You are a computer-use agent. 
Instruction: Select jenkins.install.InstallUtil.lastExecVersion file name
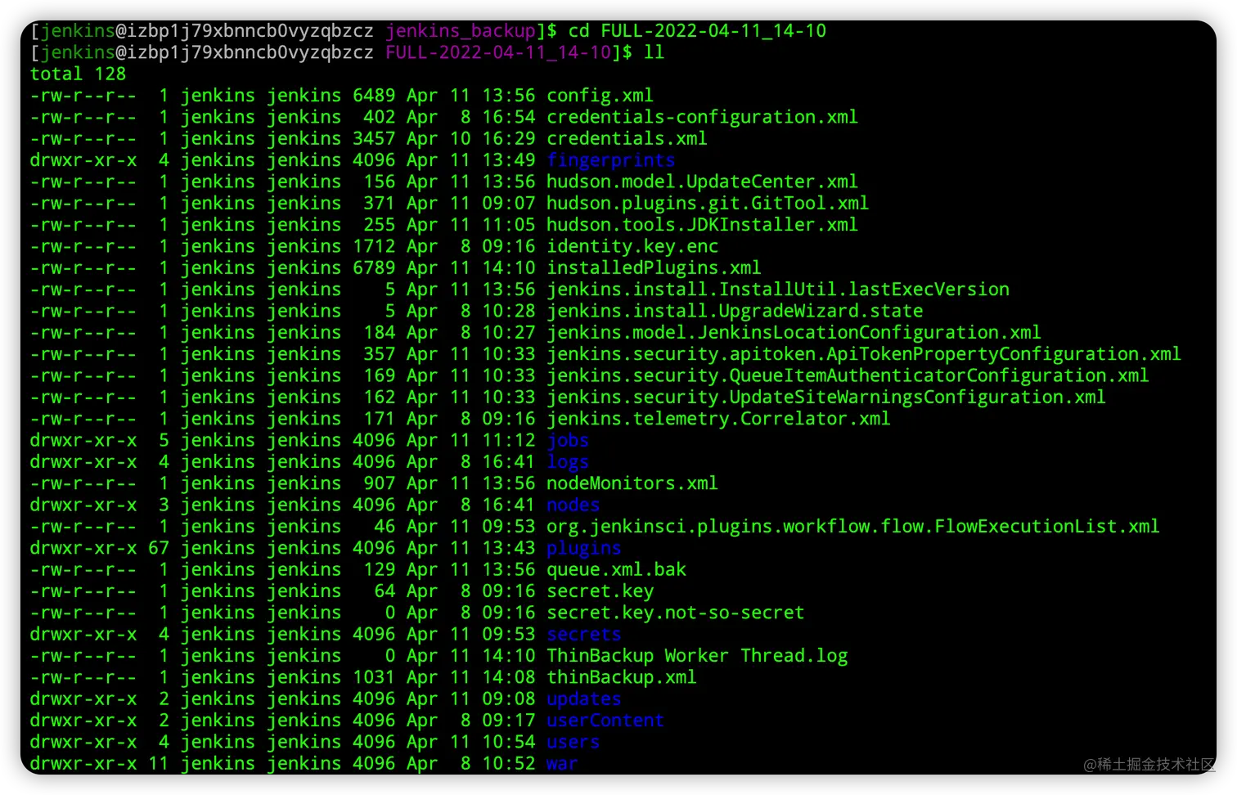[778, 290]
